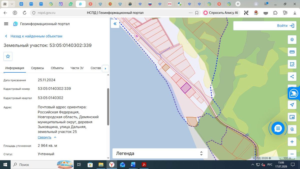Image resolution: width=300 pixels, height=169 pixels.
Task: Click the cadastral number 53:05:0140302:339 value
Action: [x=54, y=89]
